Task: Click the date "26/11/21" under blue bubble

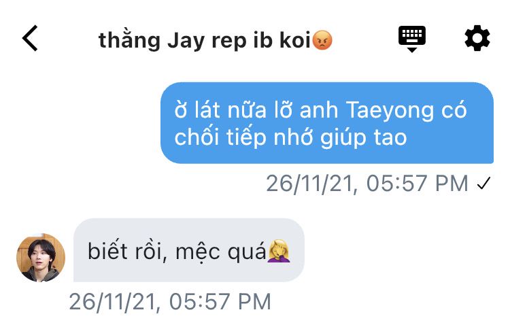Action: point(309,184)
